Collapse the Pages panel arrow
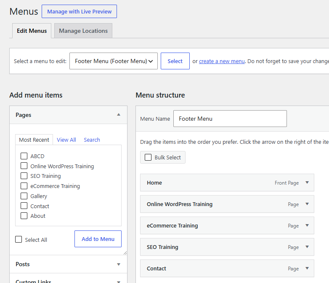 119,114
